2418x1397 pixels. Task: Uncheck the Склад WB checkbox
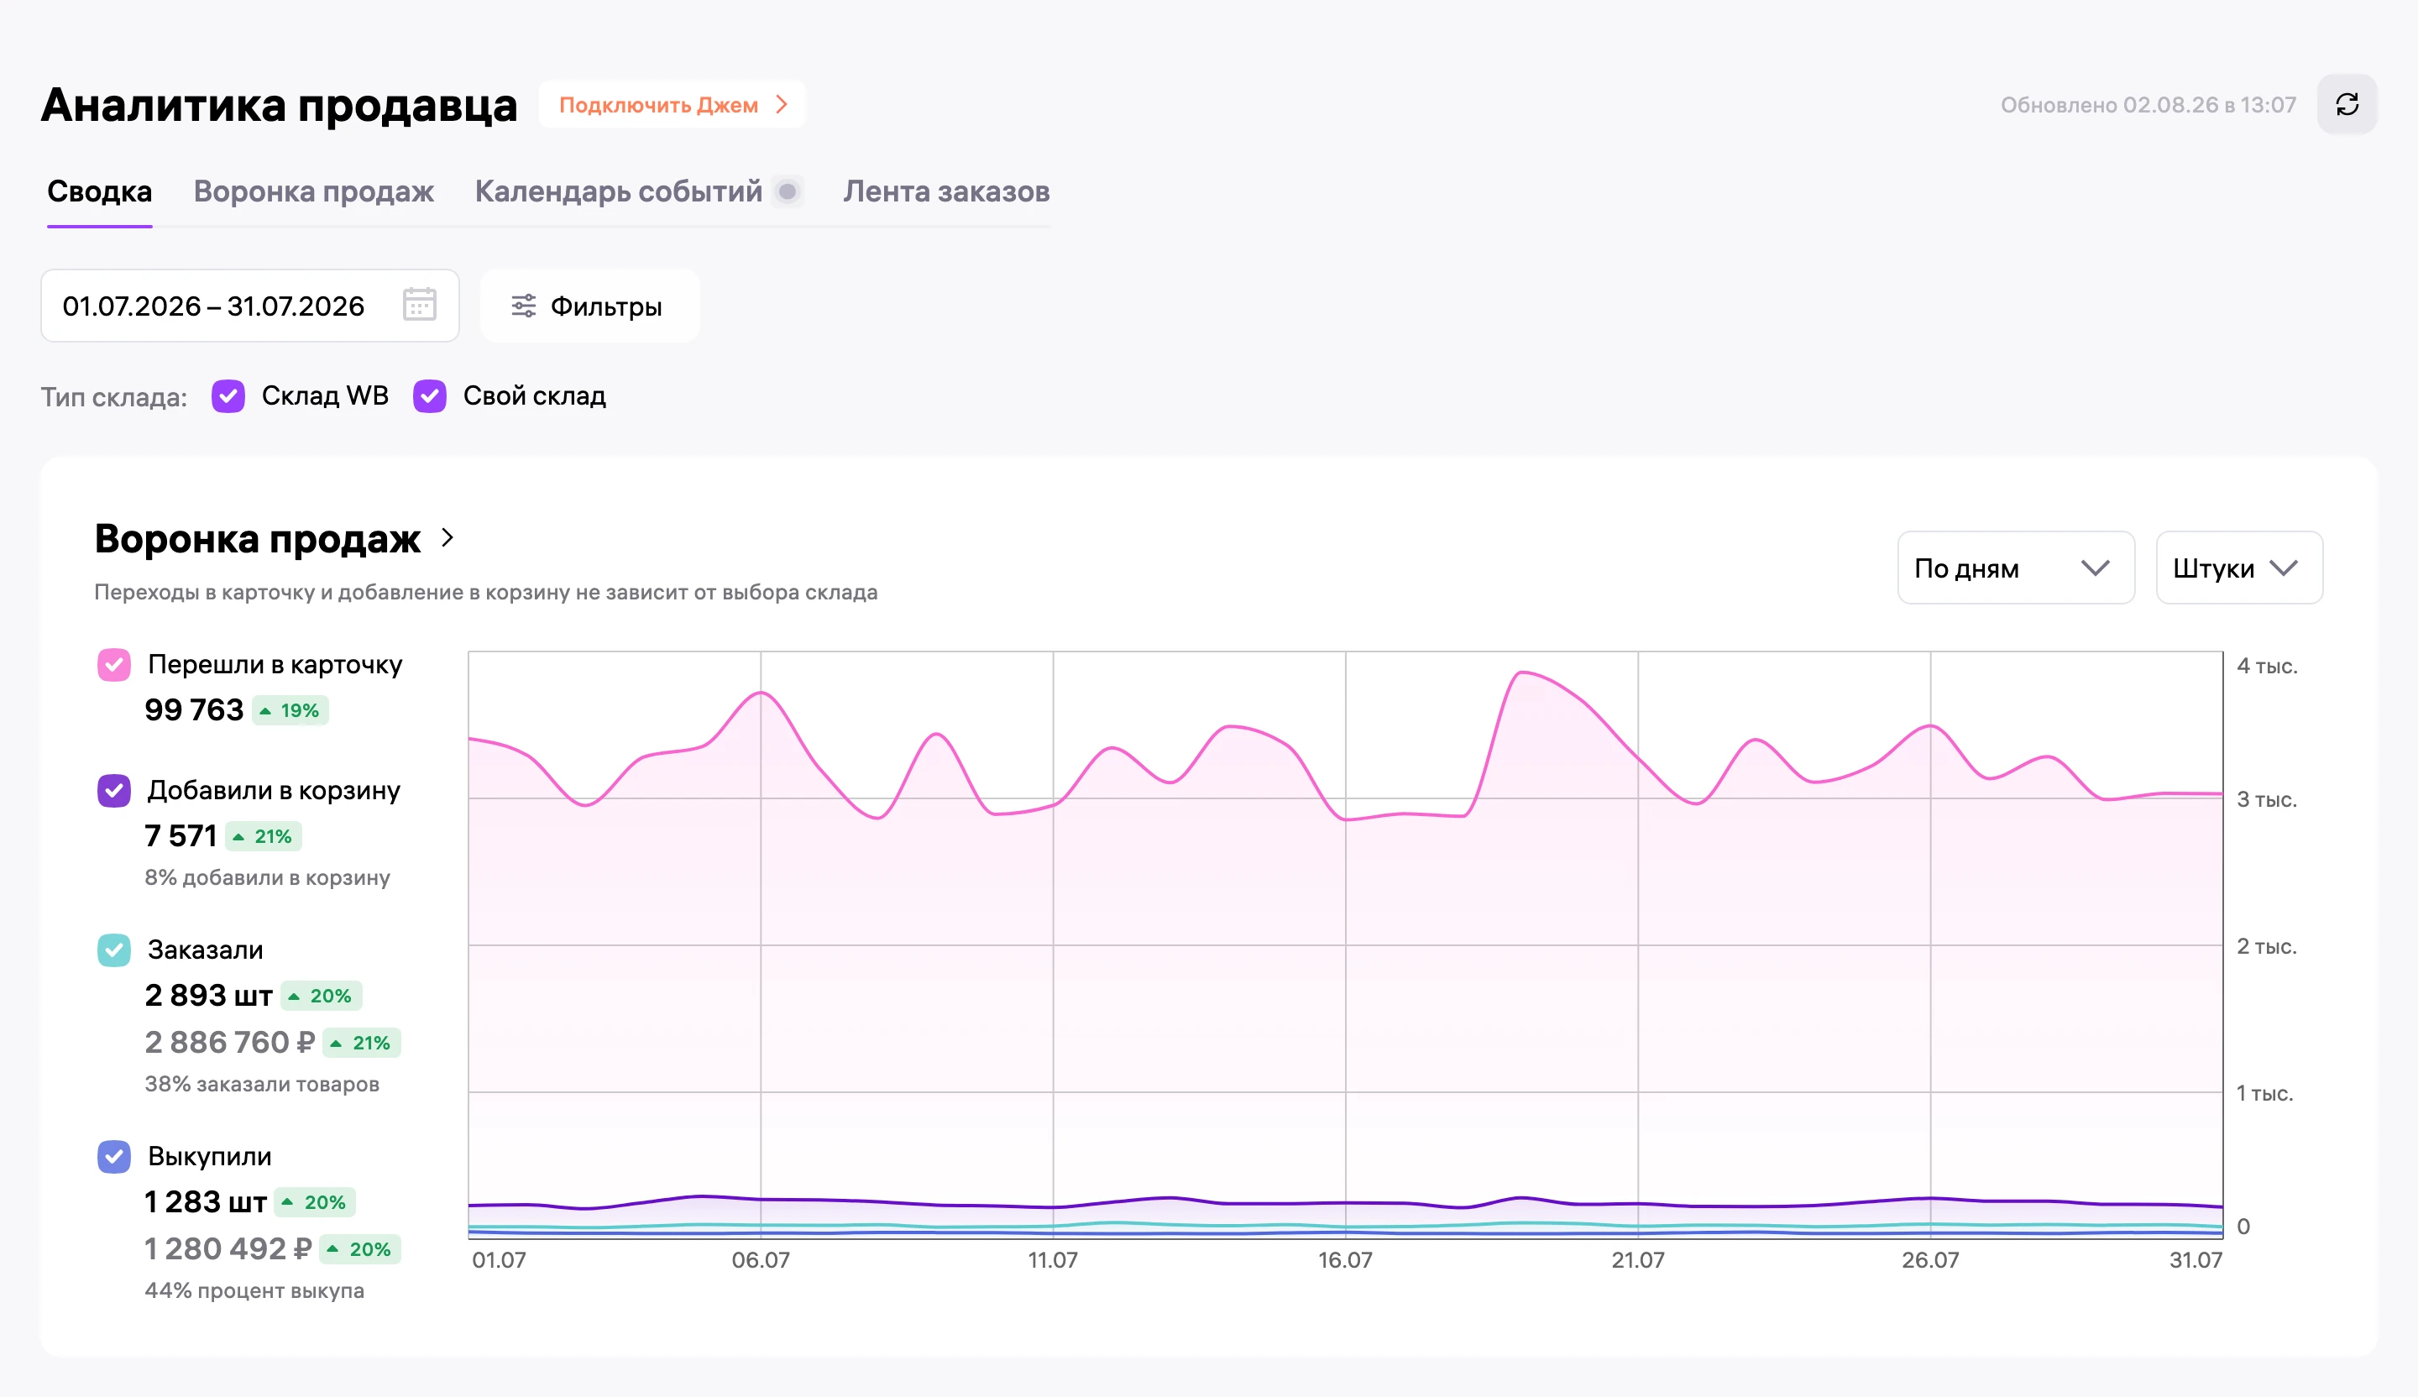coord(228,396)
